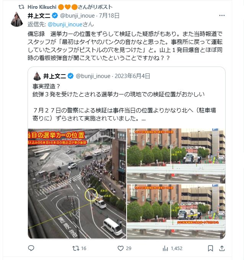Bookmark this post
Image resolution: width=244 pixels, height=260 pixels.
pyautogui.click(x=210, y=248)
